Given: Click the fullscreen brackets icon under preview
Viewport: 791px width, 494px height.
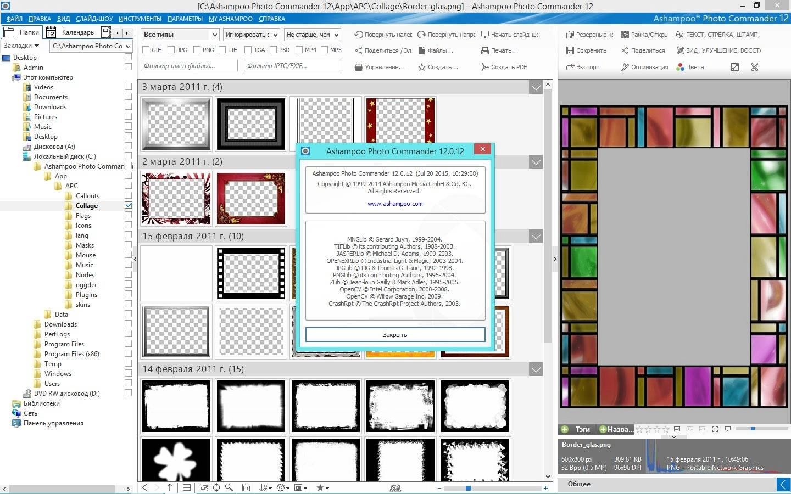Looking at the screenshot, I should [715, 429].
